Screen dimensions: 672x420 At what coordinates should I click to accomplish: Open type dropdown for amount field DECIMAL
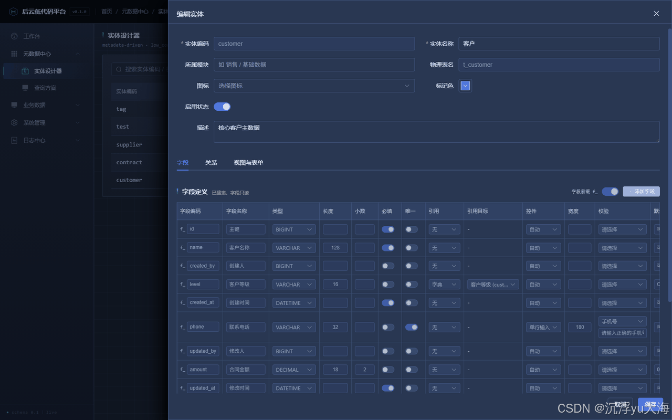294,370
